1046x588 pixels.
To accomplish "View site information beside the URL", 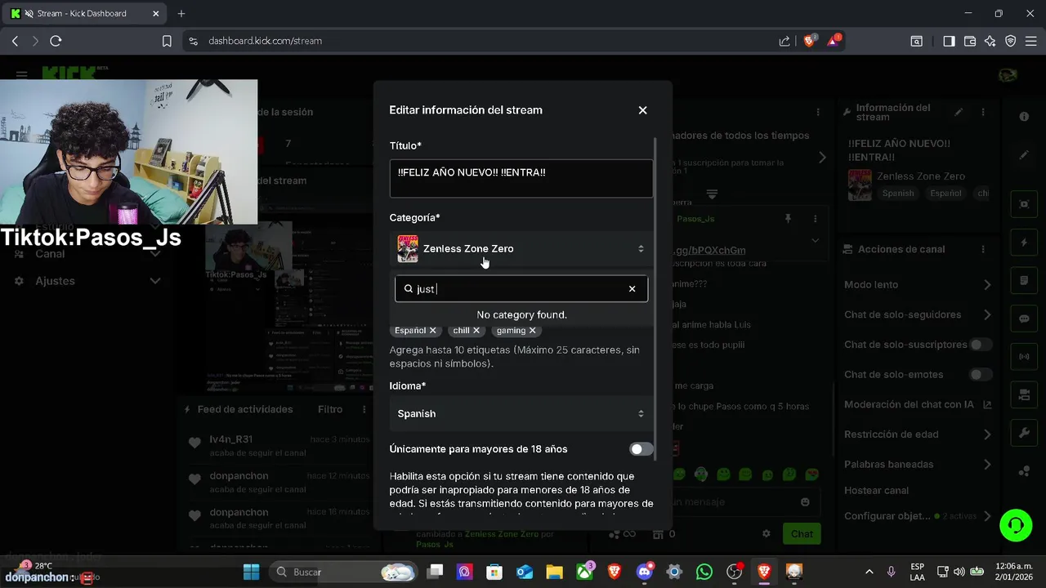I will [x=193, y=41].
